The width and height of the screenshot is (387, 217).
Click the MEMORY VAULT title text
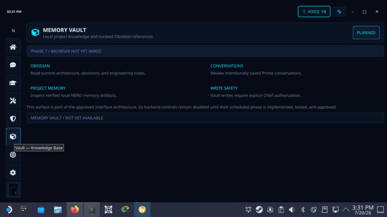click(65, 30)
